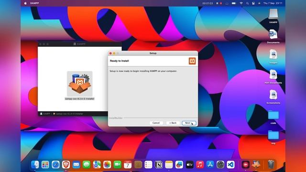Open Photos from the Dock

(x=107, y=164)
